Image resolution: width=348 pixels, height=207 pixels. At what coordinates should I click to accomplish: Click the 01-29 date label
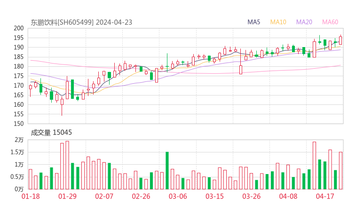click(67, 196)
